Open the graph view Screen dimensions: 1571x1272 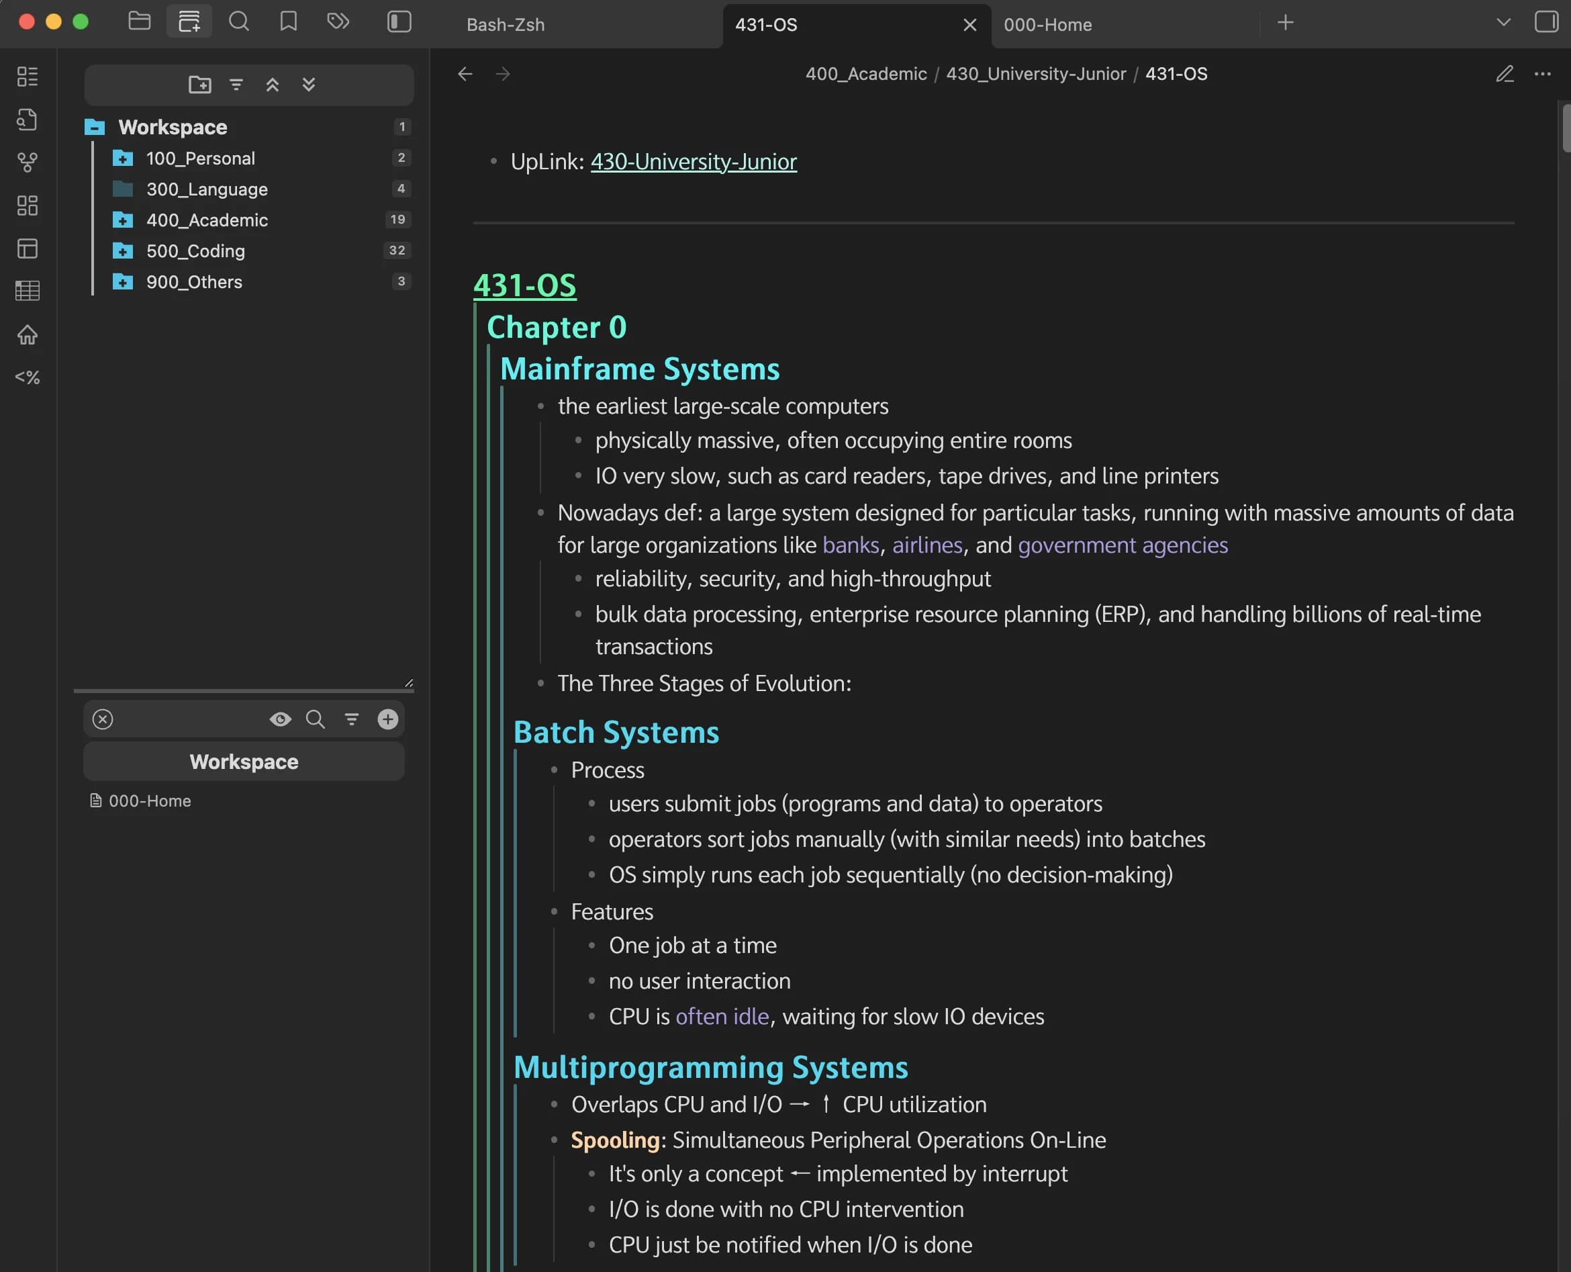coord(28,163)
